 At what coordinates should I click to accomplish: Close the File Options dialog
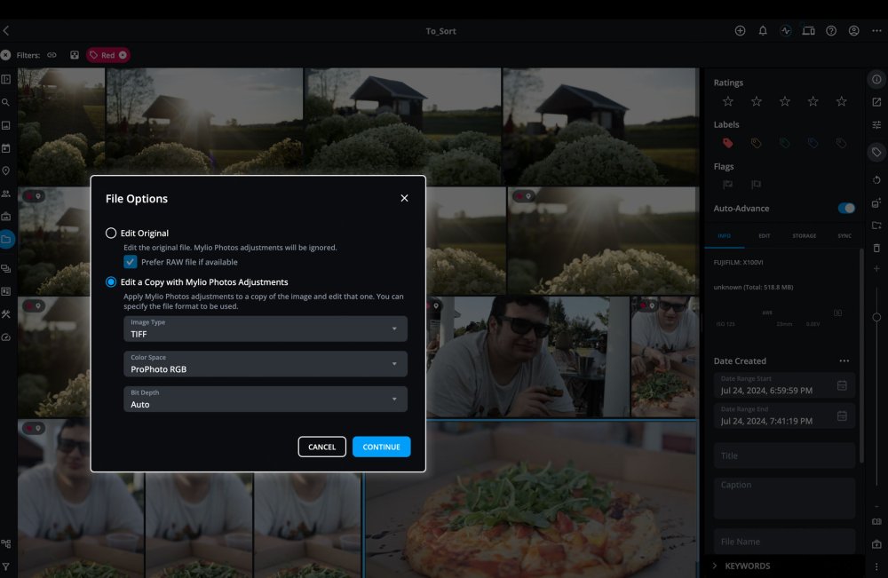(x=404, y=198)
